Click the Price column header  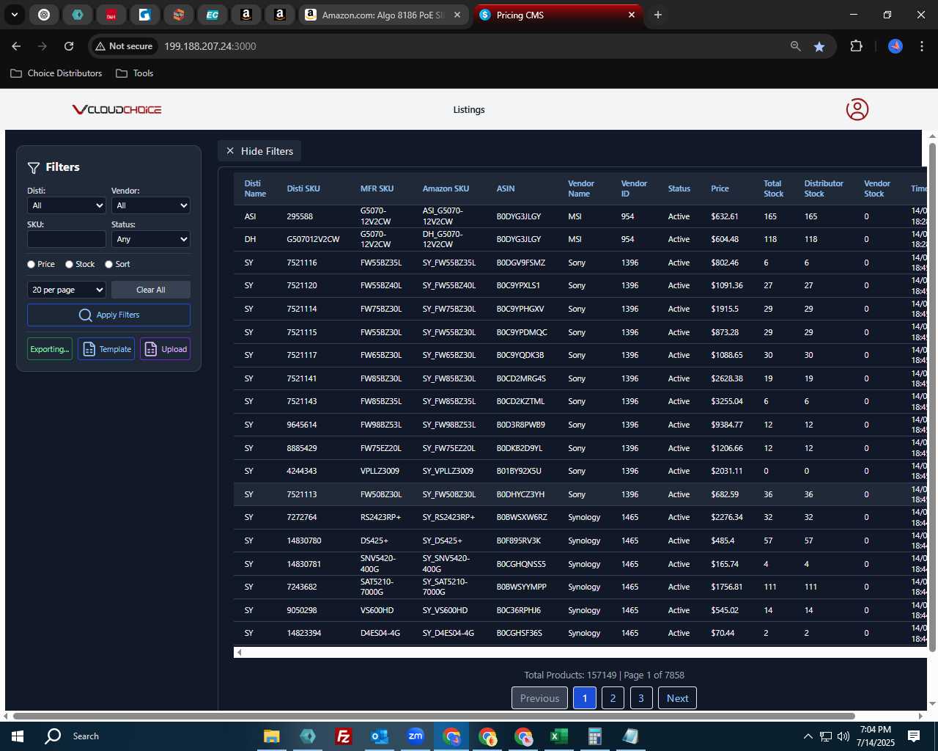(x=720, y=188)
